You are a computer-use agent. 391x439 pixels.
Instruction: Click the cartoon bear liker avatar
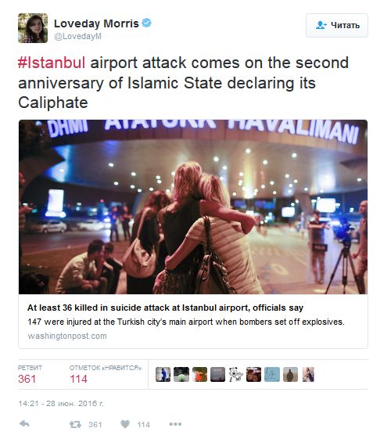pyautogui.click(x=236, y=375)
